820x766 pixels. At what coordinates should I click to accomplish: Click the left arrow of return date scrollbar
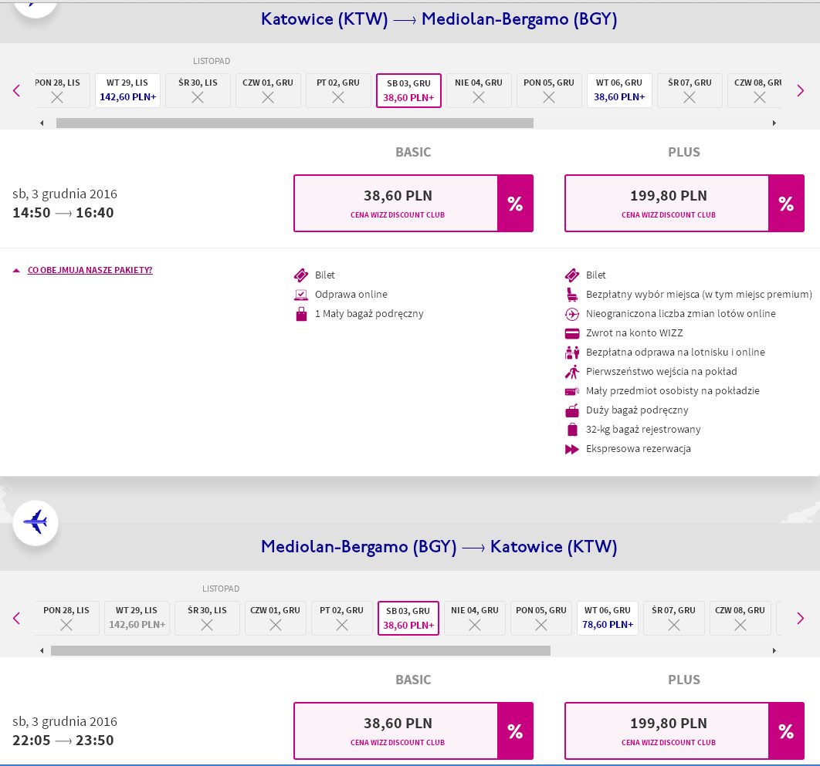(x=42, y=651)
